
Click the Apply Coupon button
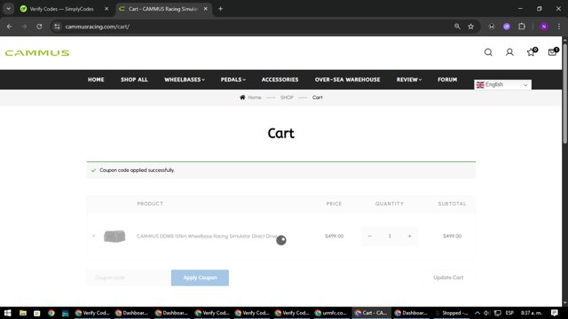coord(200,277)
